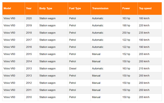The width and height of the screenshot is (164, 103).
Task: Select the 215 km/h top speed cell
Action: pyautogui.click(x=150, y=68)
